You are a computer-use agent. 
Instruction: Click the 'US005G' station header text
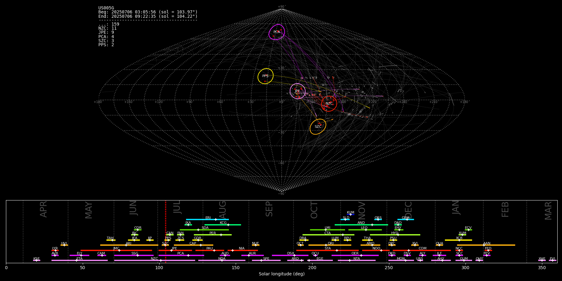click(x=106, y=8)
